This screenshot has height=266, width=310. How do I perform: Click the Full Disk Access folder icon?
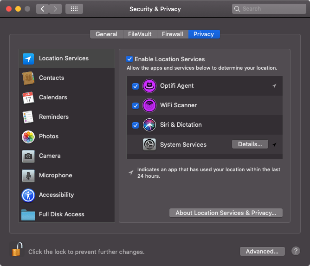(28, 215)
